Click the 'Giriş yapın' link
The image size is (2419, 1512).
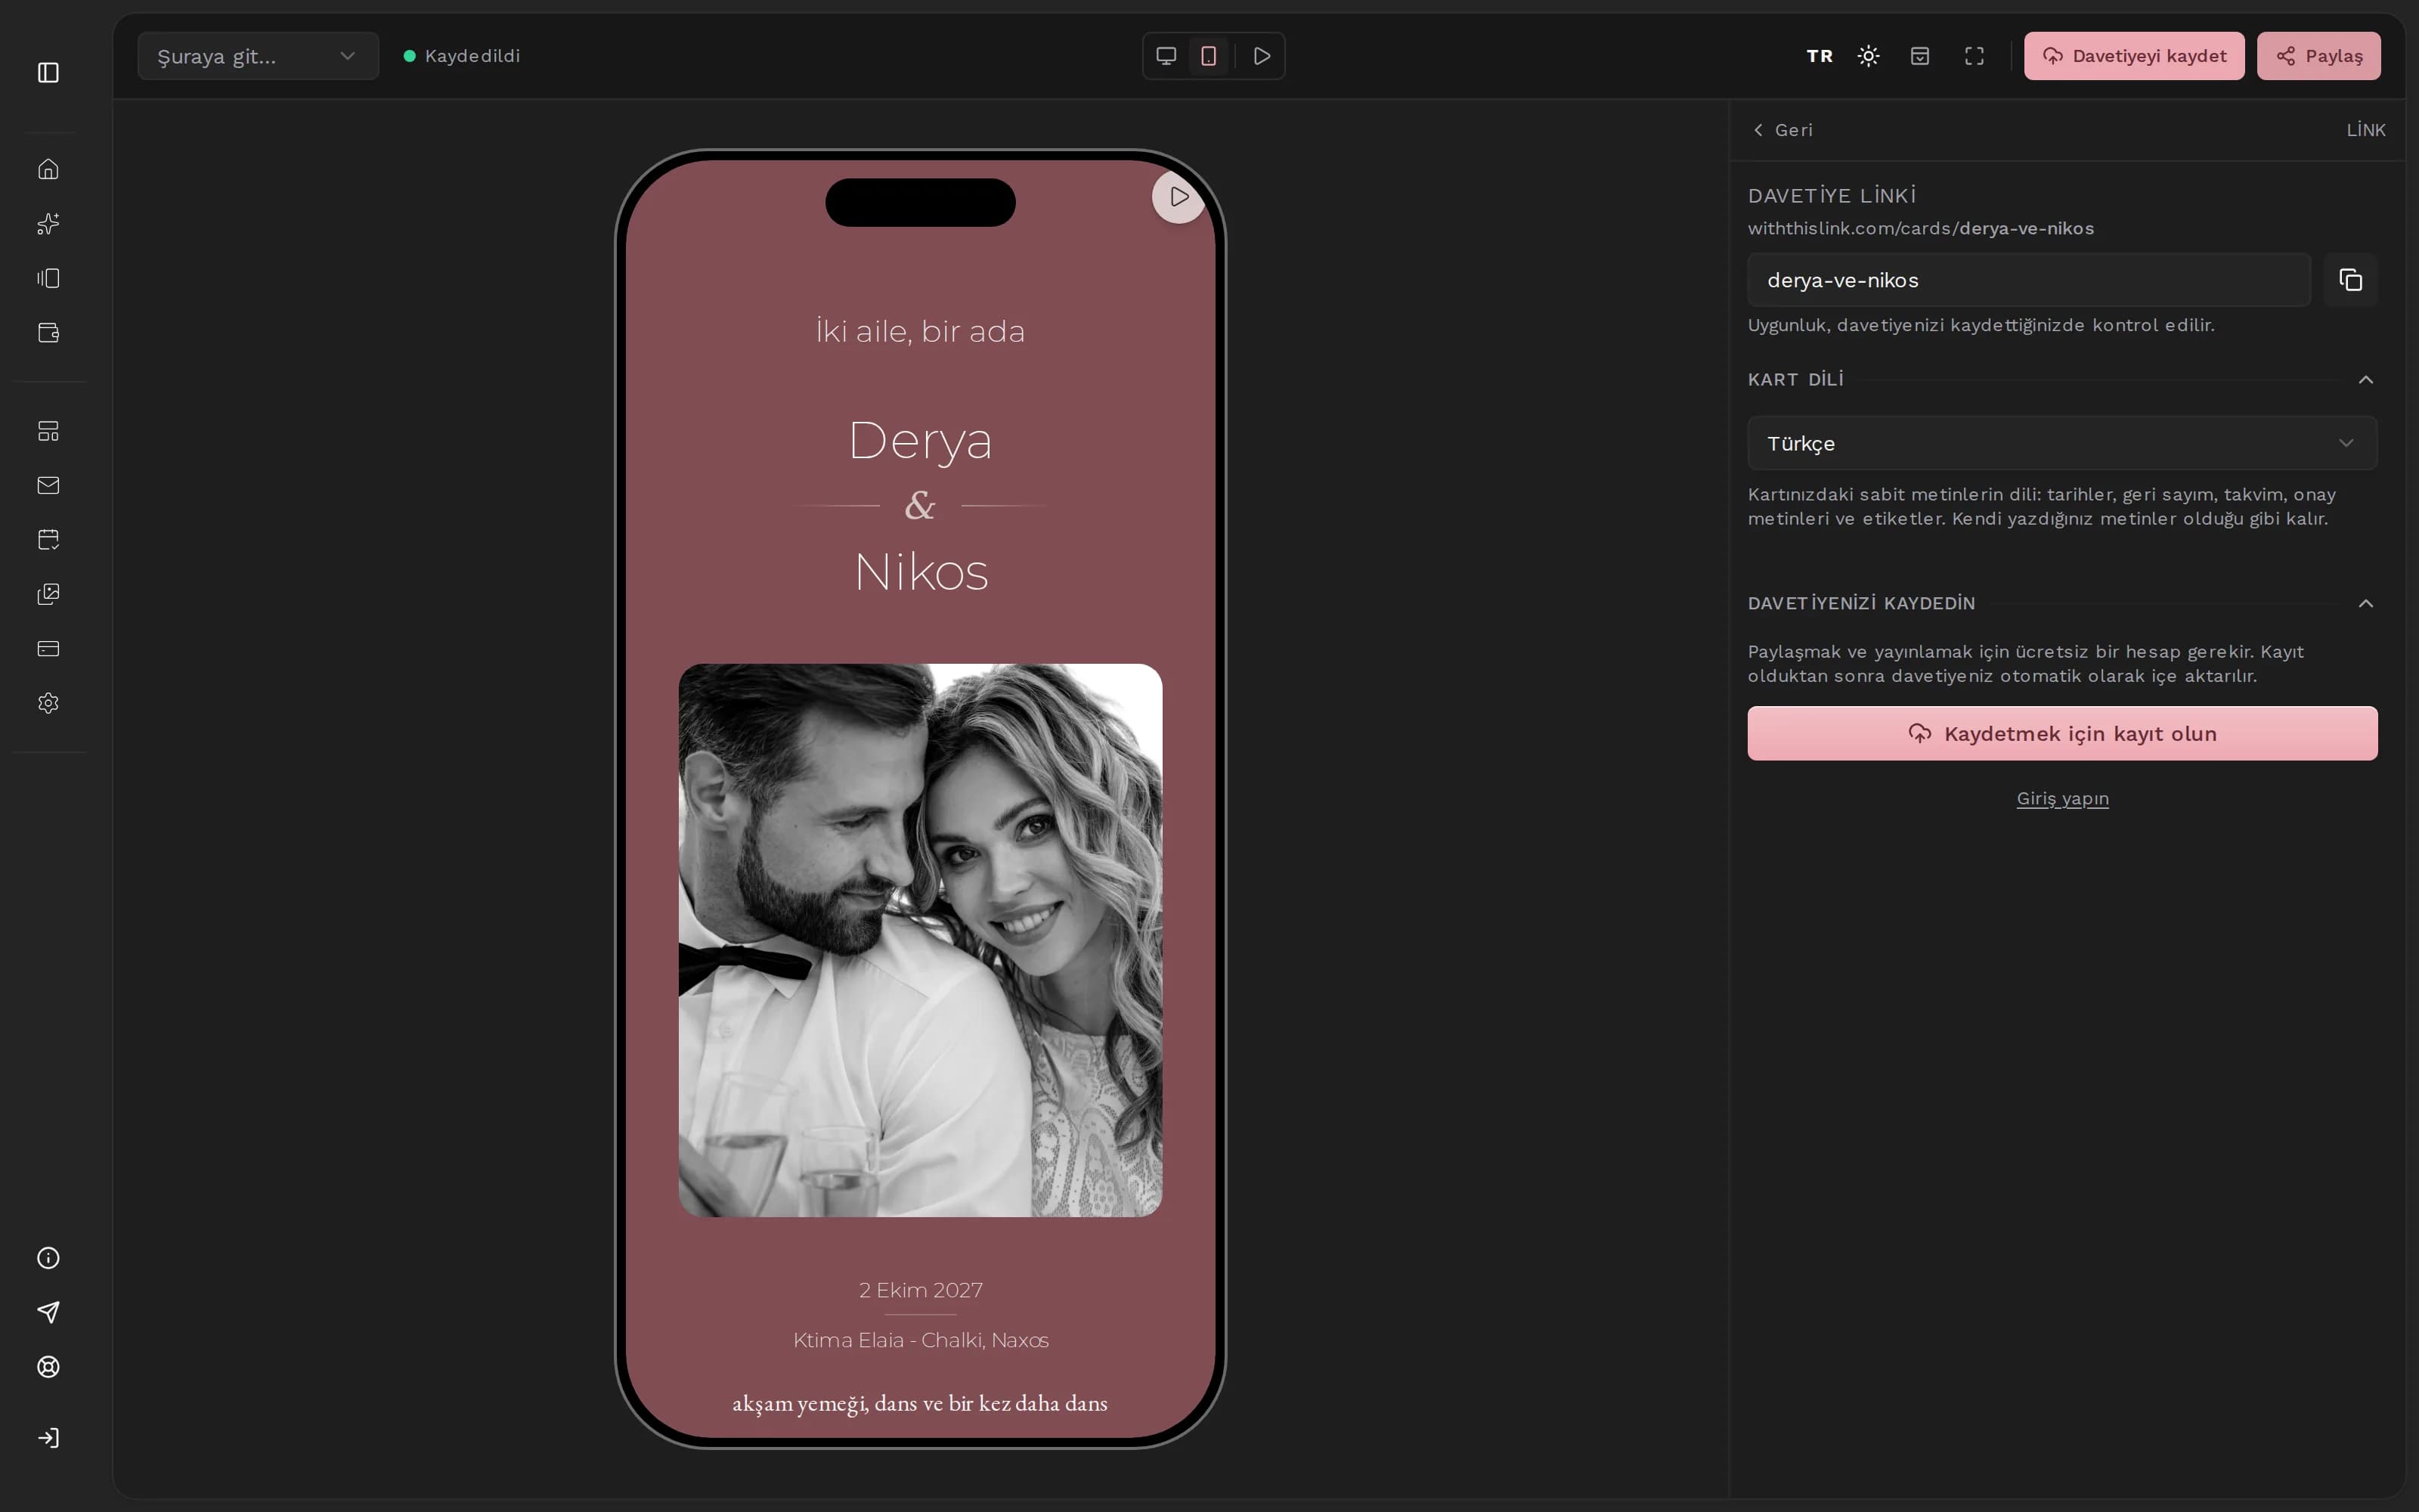2062,798
